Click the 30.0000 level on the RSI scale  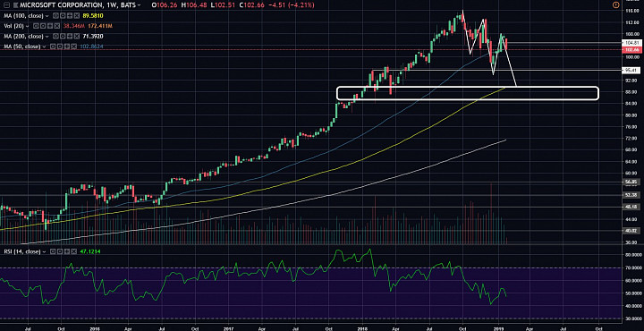tap(634, 318)
